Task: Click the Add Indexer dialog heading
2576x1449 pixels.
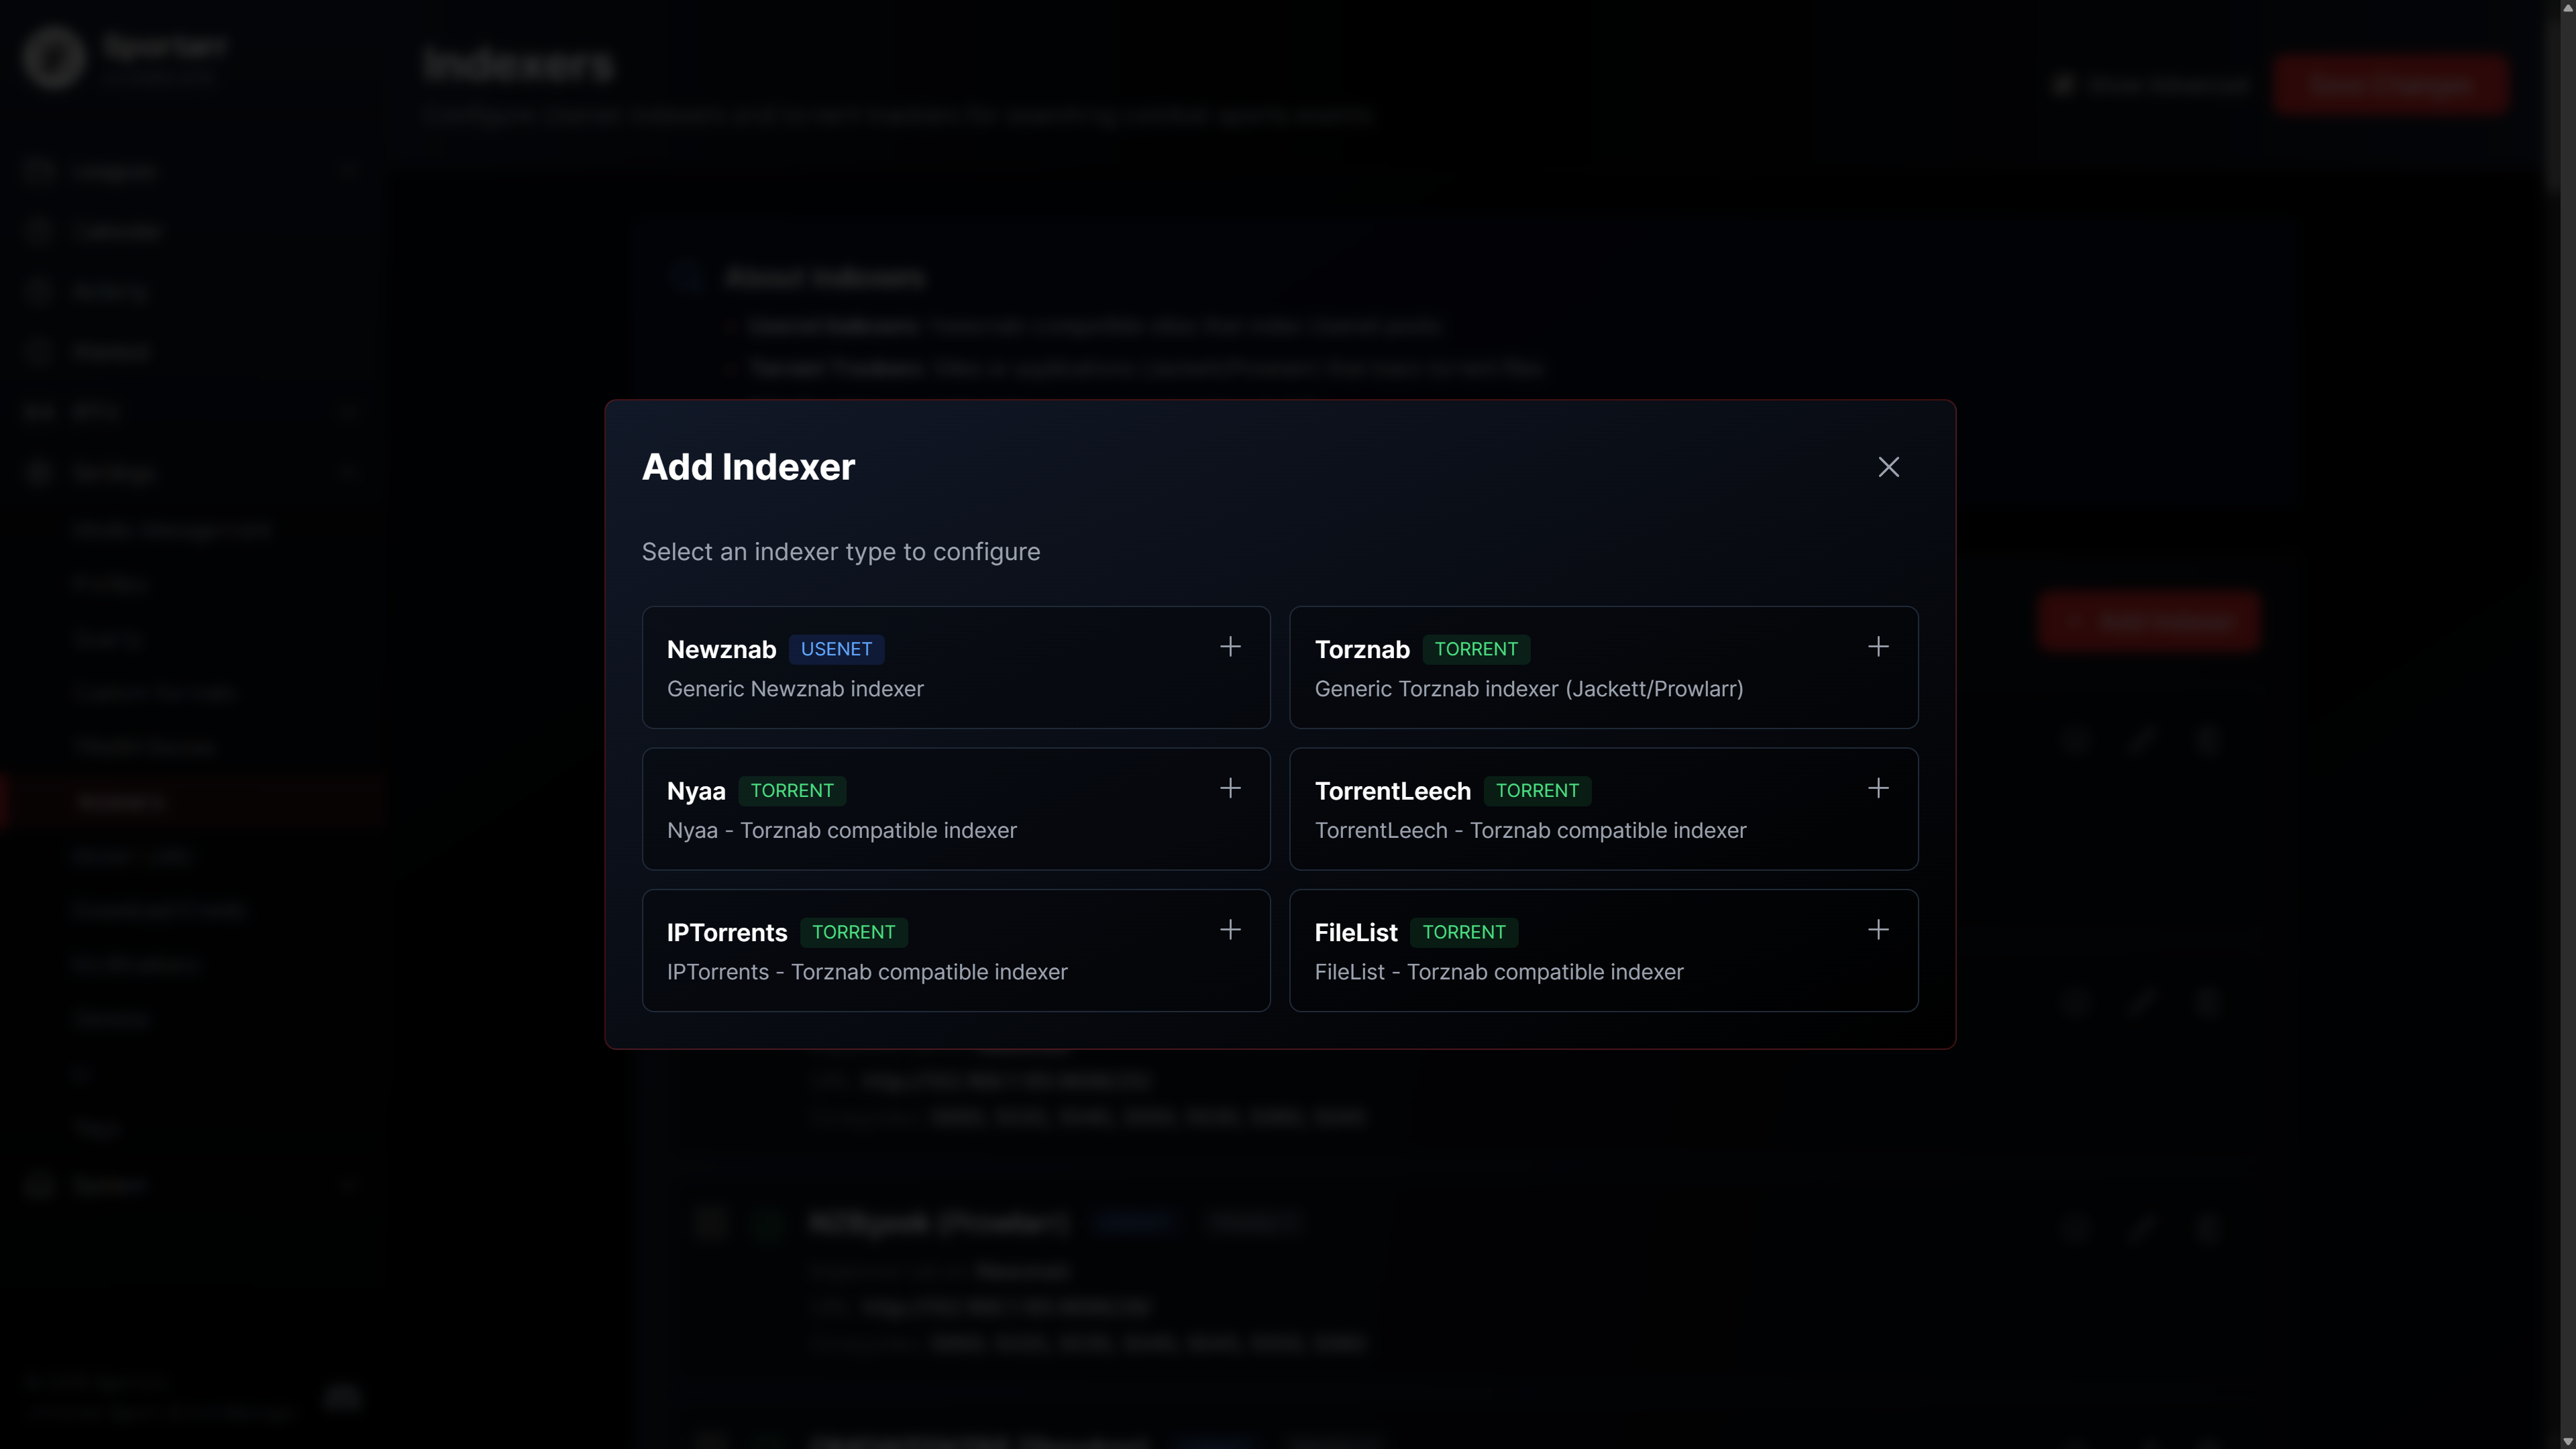Action: tap(748, 467)
